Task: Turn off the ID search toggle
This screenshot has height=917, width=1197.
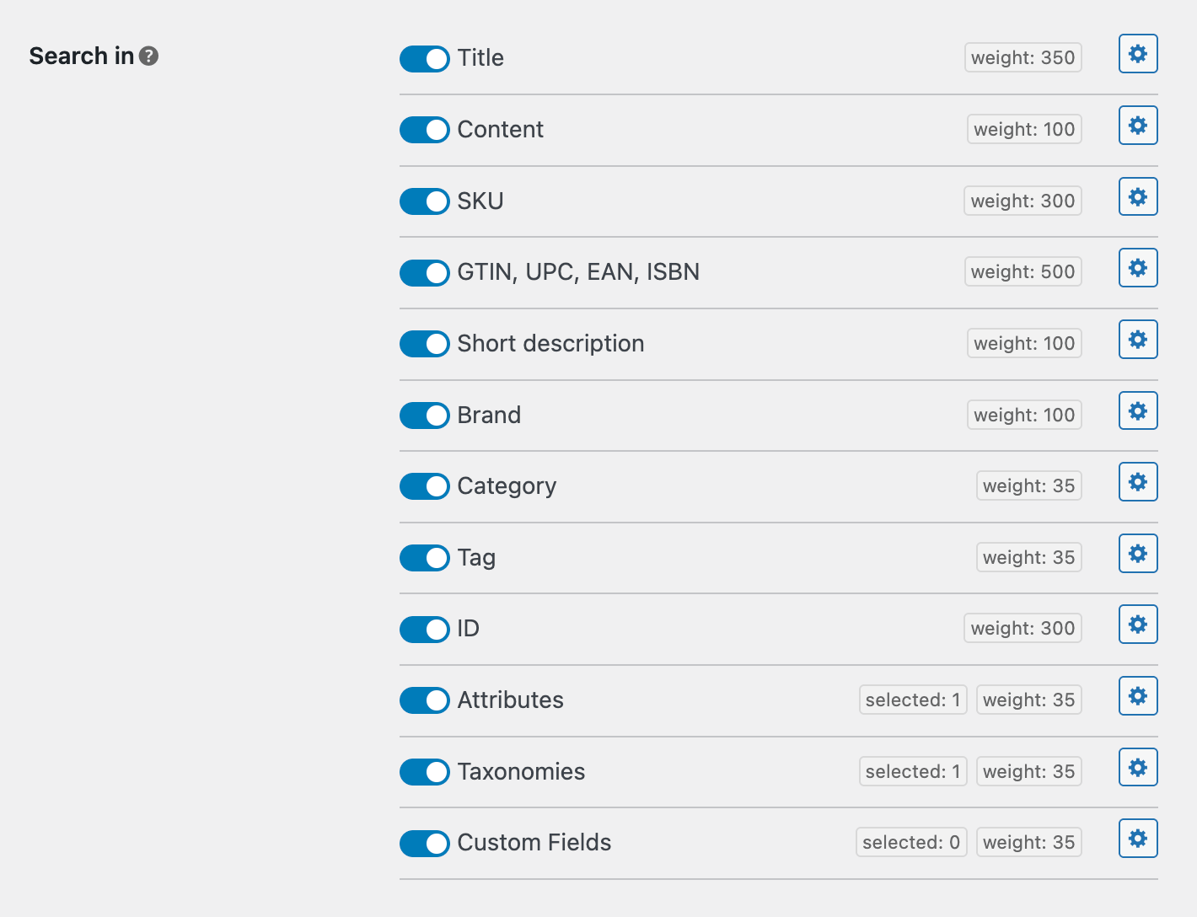Action: (424, 630)
